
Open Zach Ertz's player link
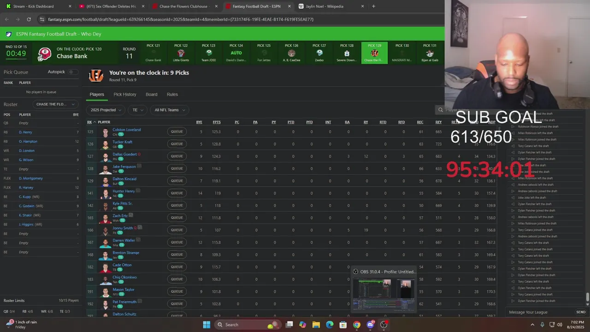pyautogui.click(x=120, y=215)
